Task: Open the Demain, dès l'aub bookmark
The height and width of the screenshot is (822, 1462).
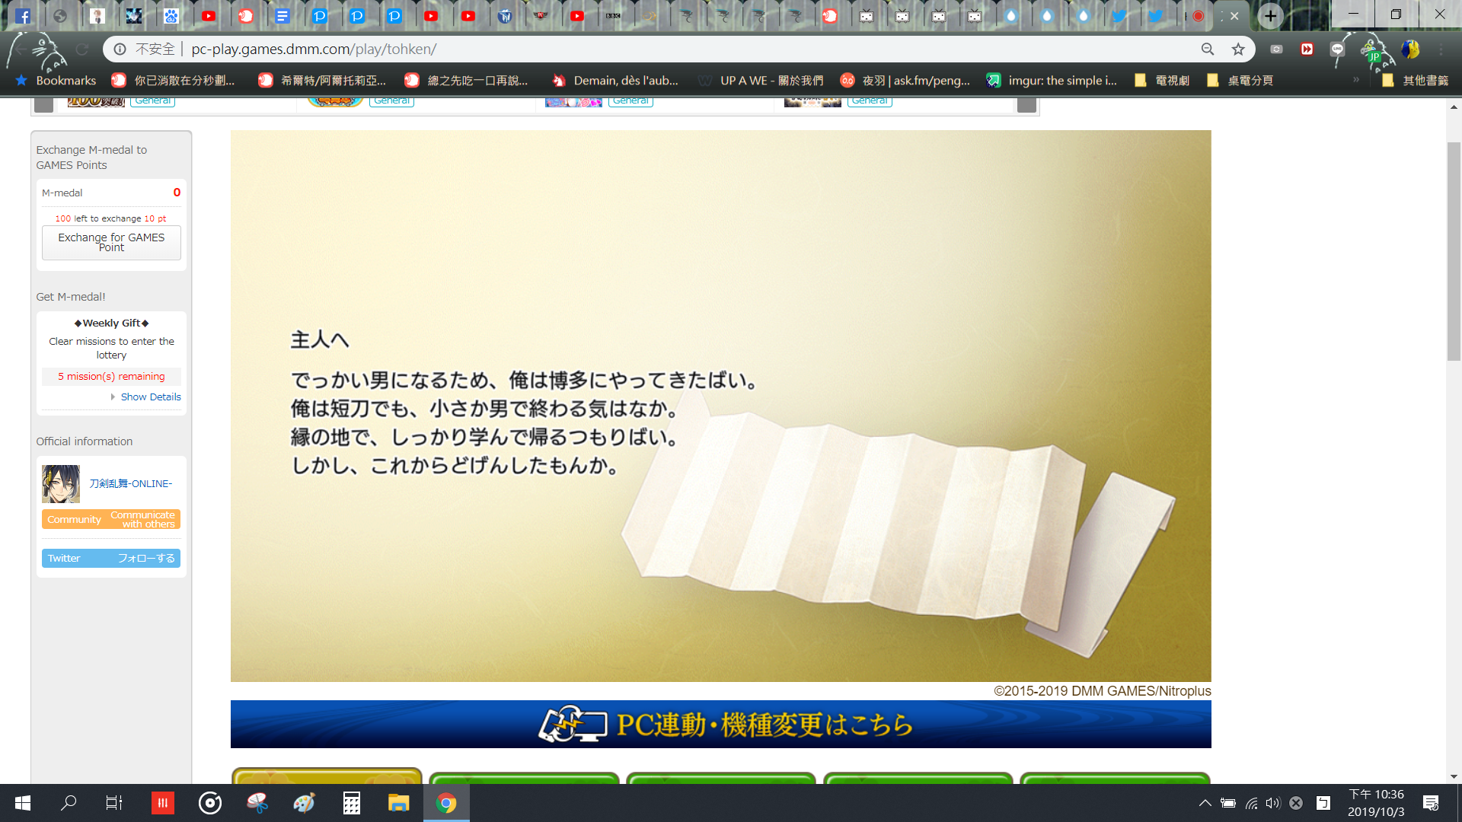Action: [x=615, y=81]
